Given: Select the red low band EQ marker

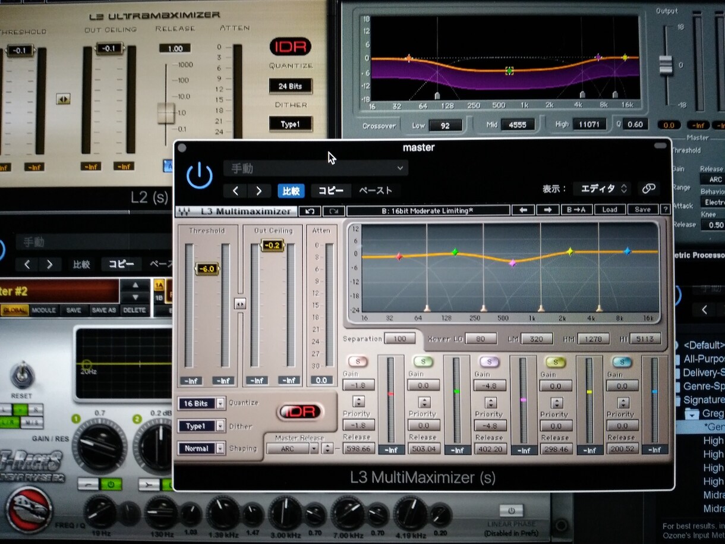Looking at the screenshot, I should pyautogui.click(x=399, y=257).
